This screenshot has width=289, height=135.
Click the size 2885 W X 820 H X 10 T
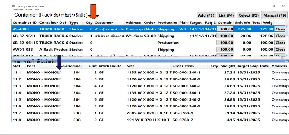(149, 113)
